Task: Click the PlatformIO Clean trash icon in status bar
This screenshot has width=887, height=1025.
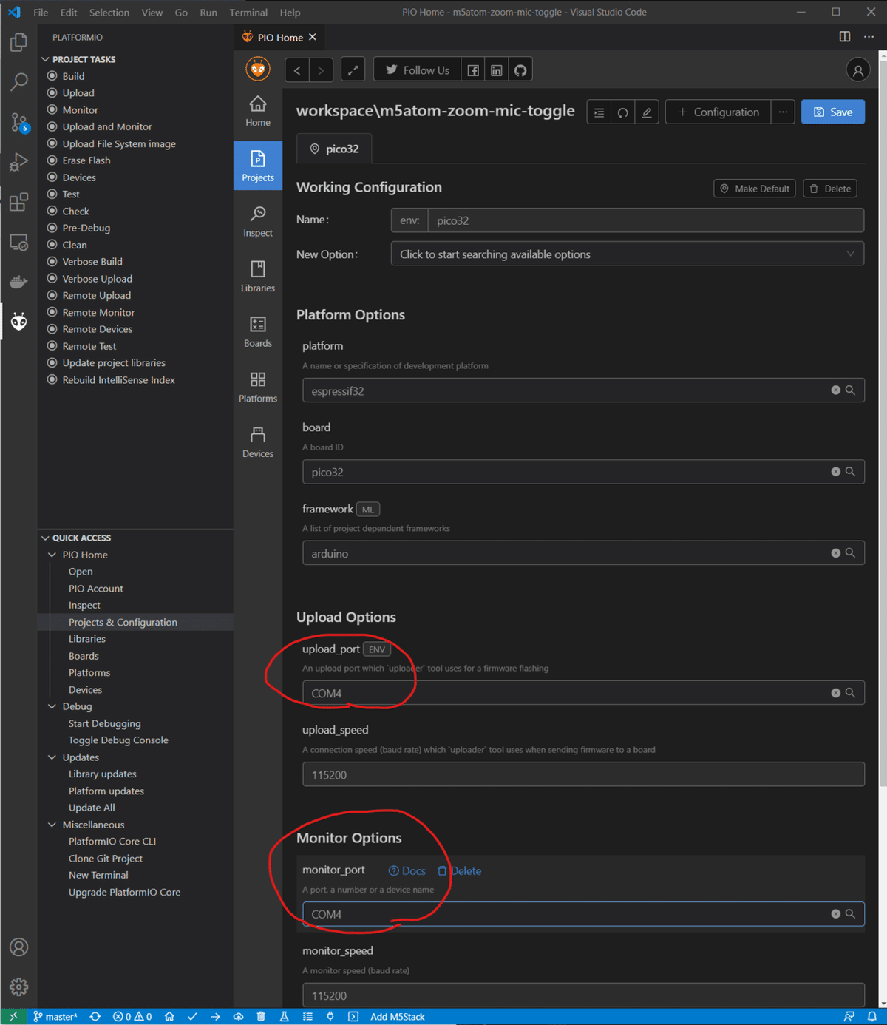Action: (261, 1017)
